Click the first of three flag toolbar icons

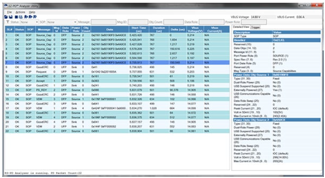pos(25,18)
